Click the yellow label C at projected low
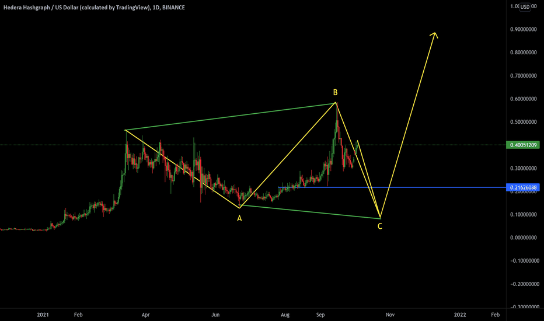Viewport: 544px width, 321px height. click(x=380, y=226)
